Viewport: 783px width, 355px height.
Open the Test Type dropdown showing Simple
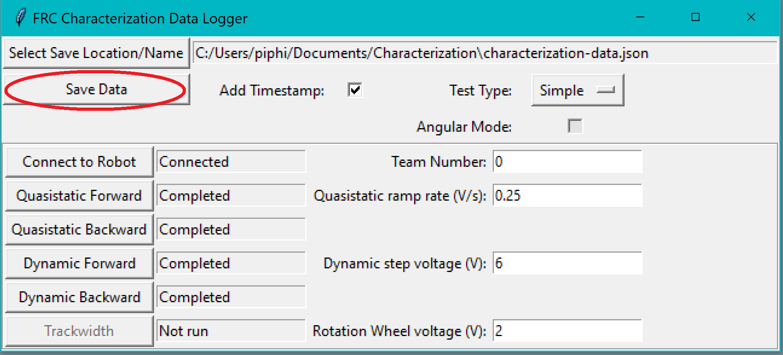coord(577,90)
